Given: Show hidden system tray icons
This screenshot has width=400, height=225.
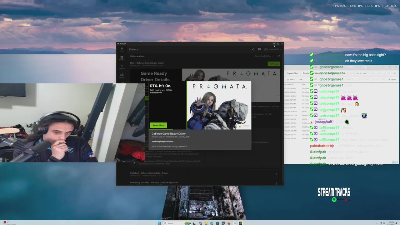Looking at the screenshot, I should 377,223.
